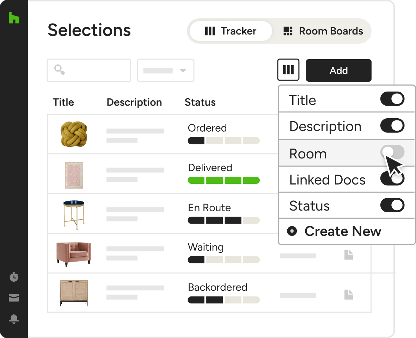Switch to the Room Boards tab
This screenshot has width=416, height=338.
pos(323,31)
